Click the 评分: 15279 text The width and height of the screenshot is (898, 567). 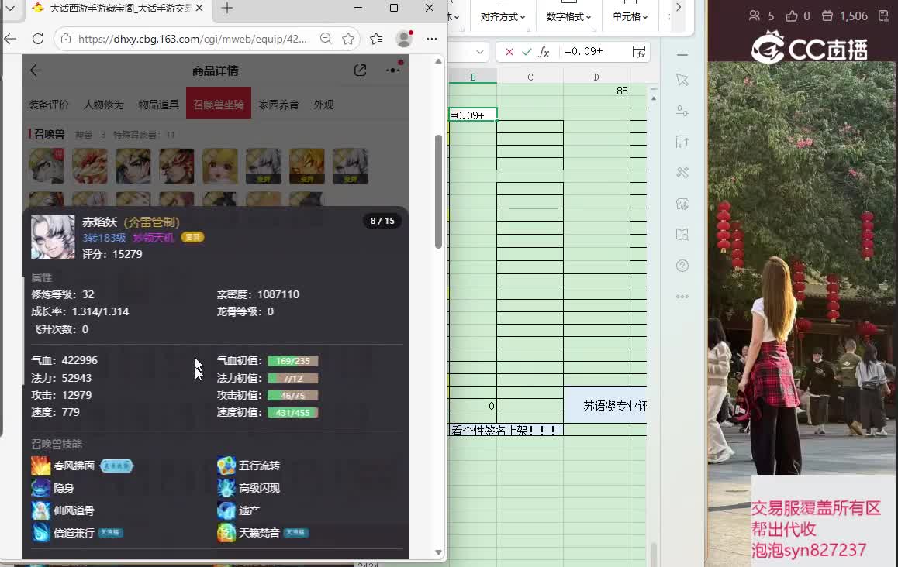(x=112, y=254)
